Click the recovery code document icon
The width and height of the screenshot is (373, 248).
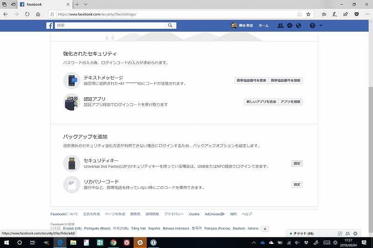tap(72, 185)
